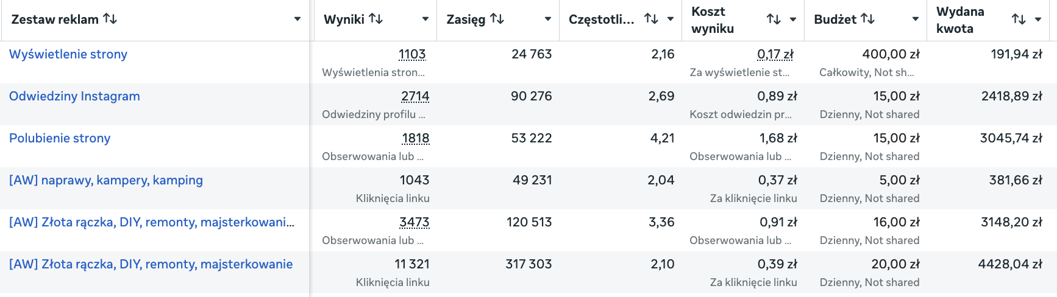Screen dimensions: 1057x297
Task: Open Zasięg column dropdown arrow
Action: (x=548, y=19)
